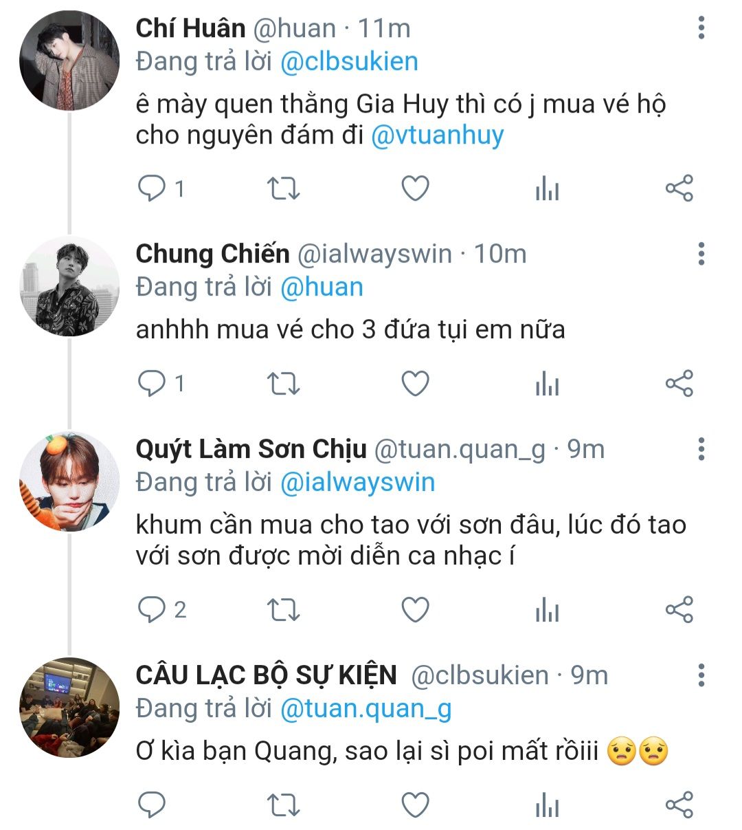
Task: Share the CÂU LẠC BỘ SỰ KIỆN tweet
Action: tap(679, 805)
